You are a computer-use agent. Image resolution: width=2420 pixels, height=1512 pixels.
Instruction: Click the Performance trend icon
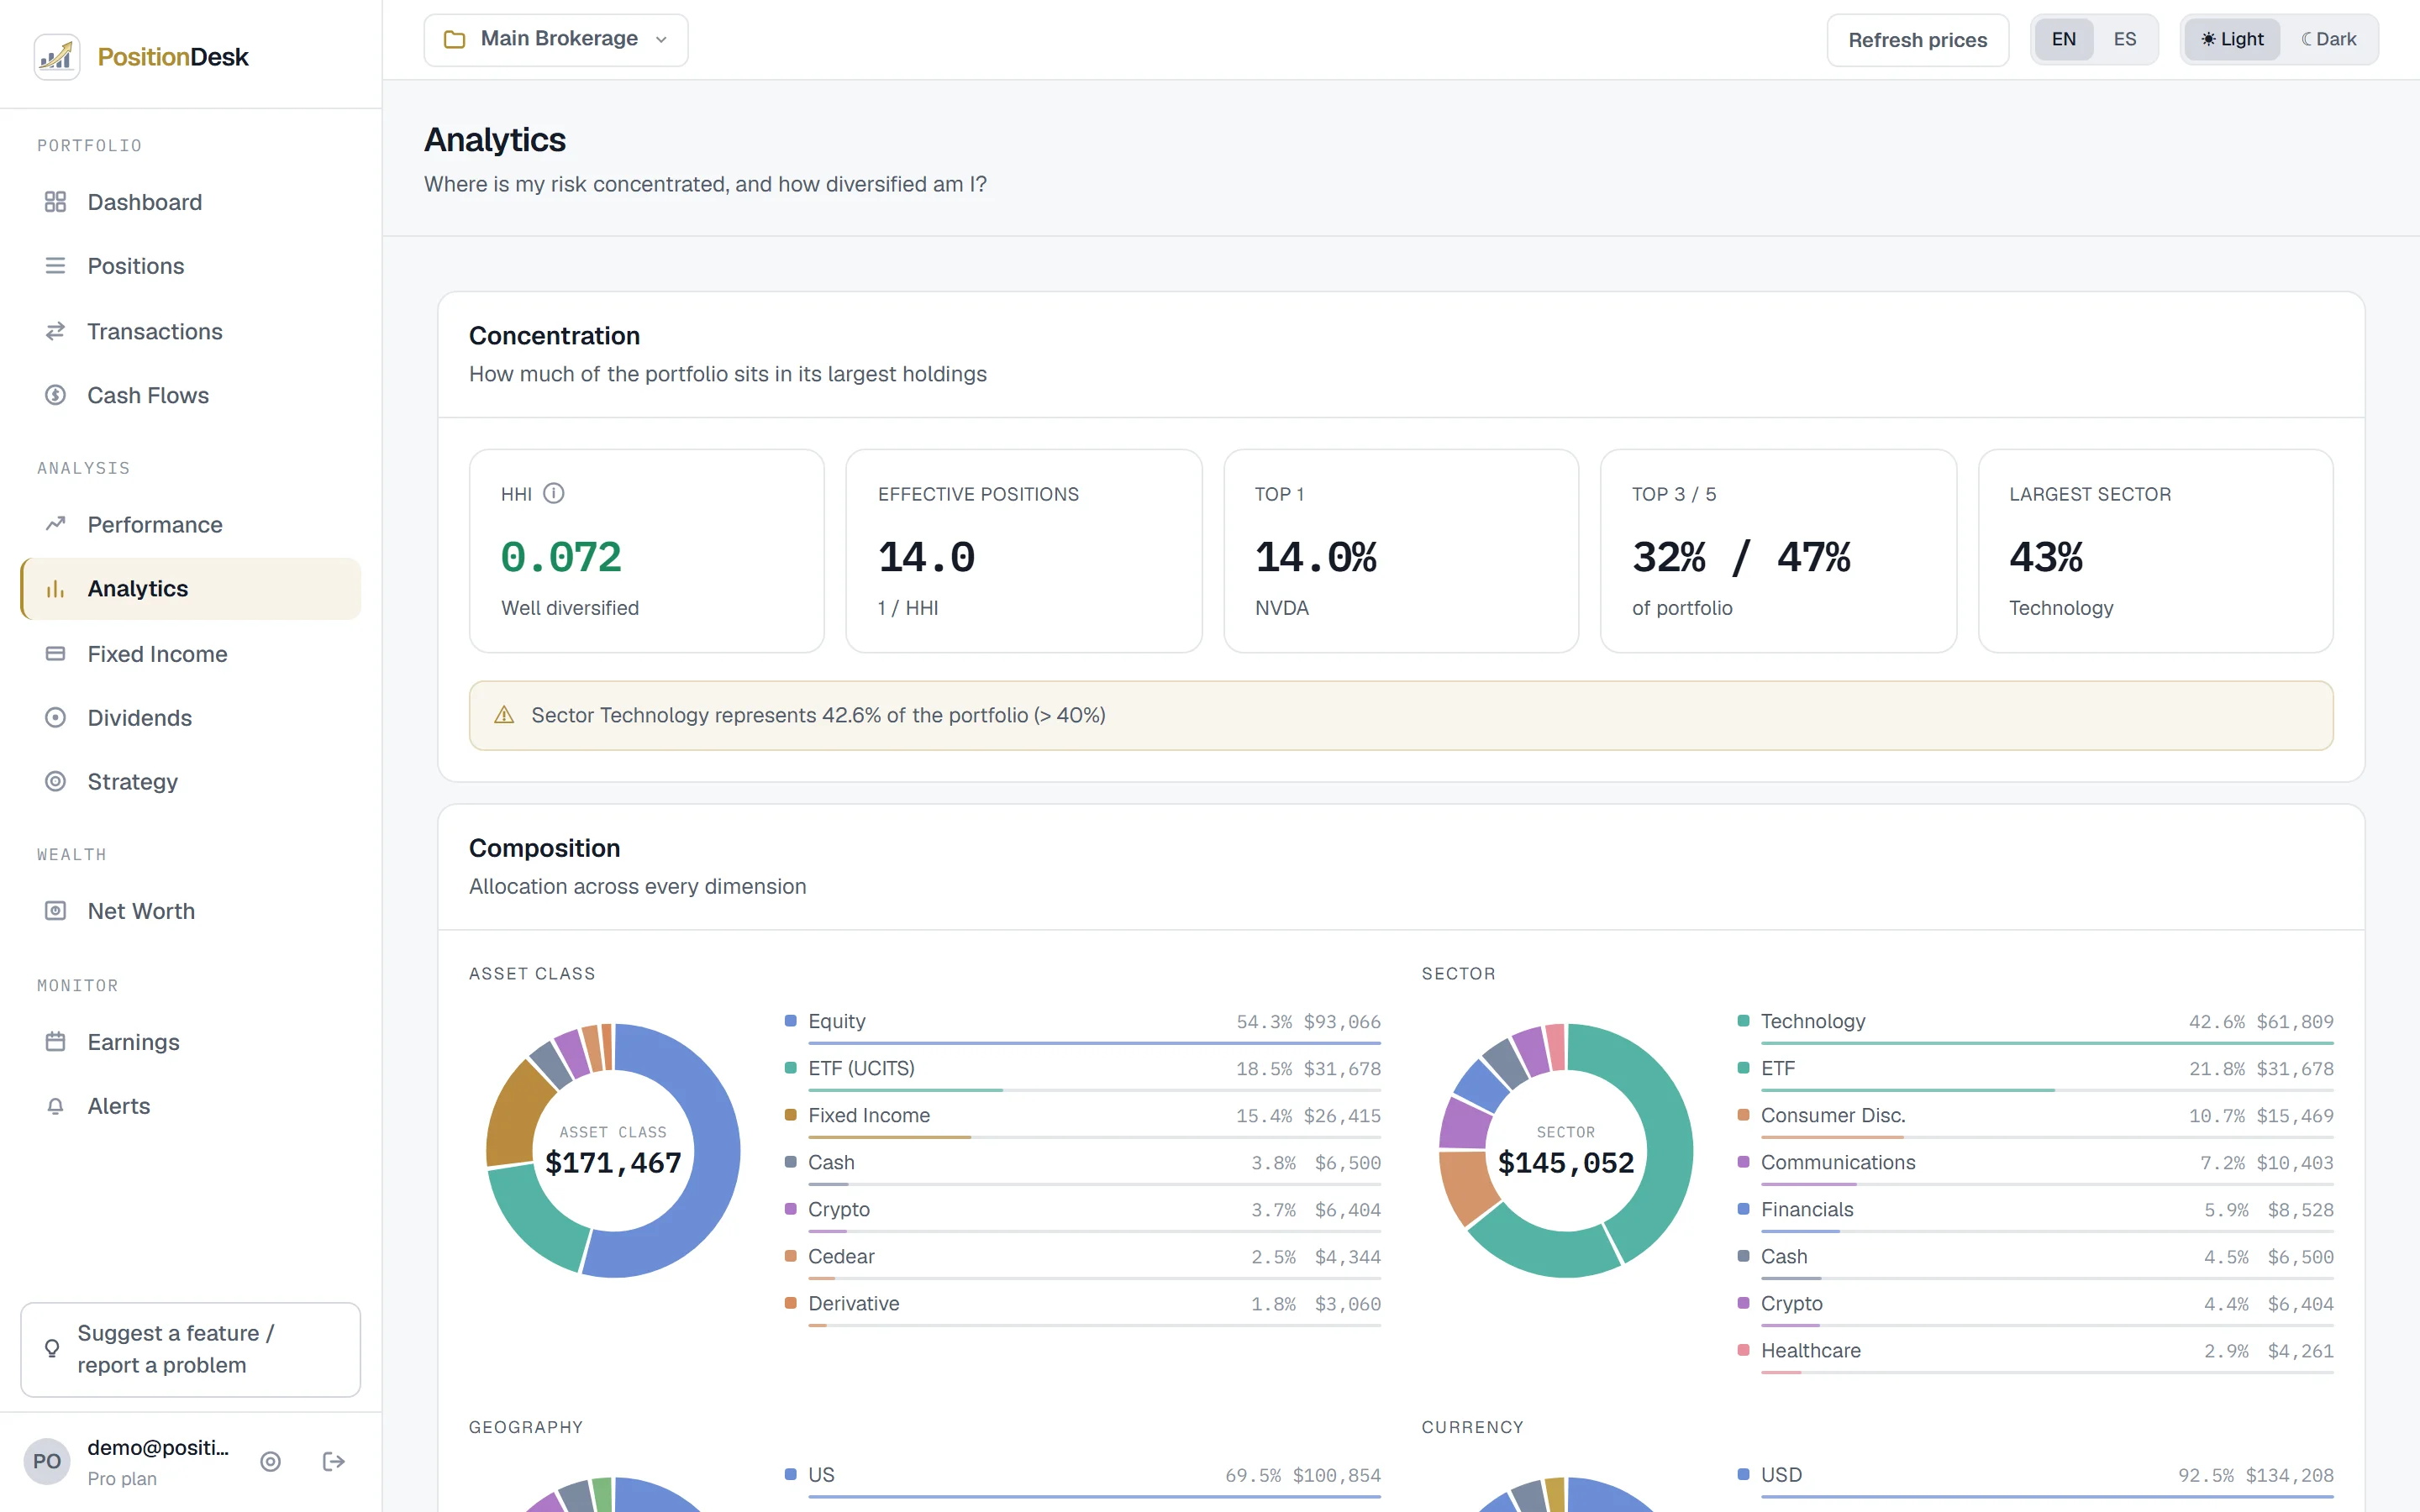pyautogui.click(x=55, y=524)
